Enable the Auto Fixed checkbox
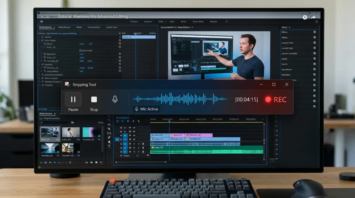Image resolution: width=355 pixels, height=198 pixels. coord(80,51)
